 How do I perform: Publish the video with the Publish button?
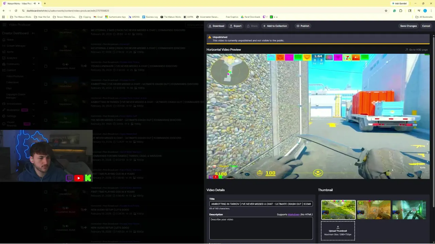[x=302, y=26]
